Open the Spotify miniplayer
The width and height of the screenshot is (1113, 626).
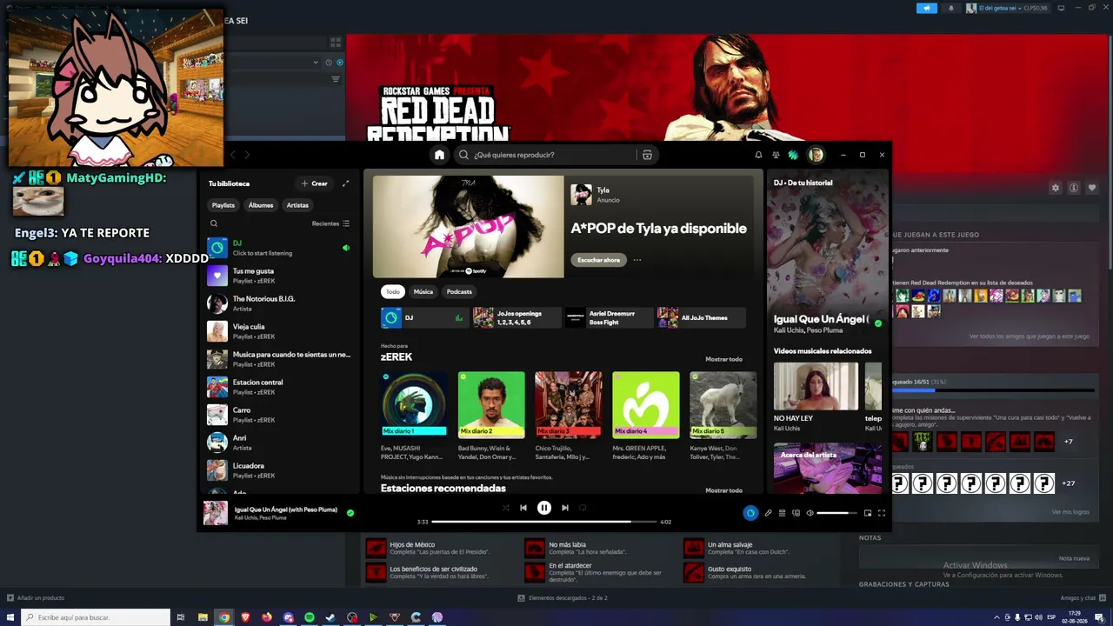point(868,513)
